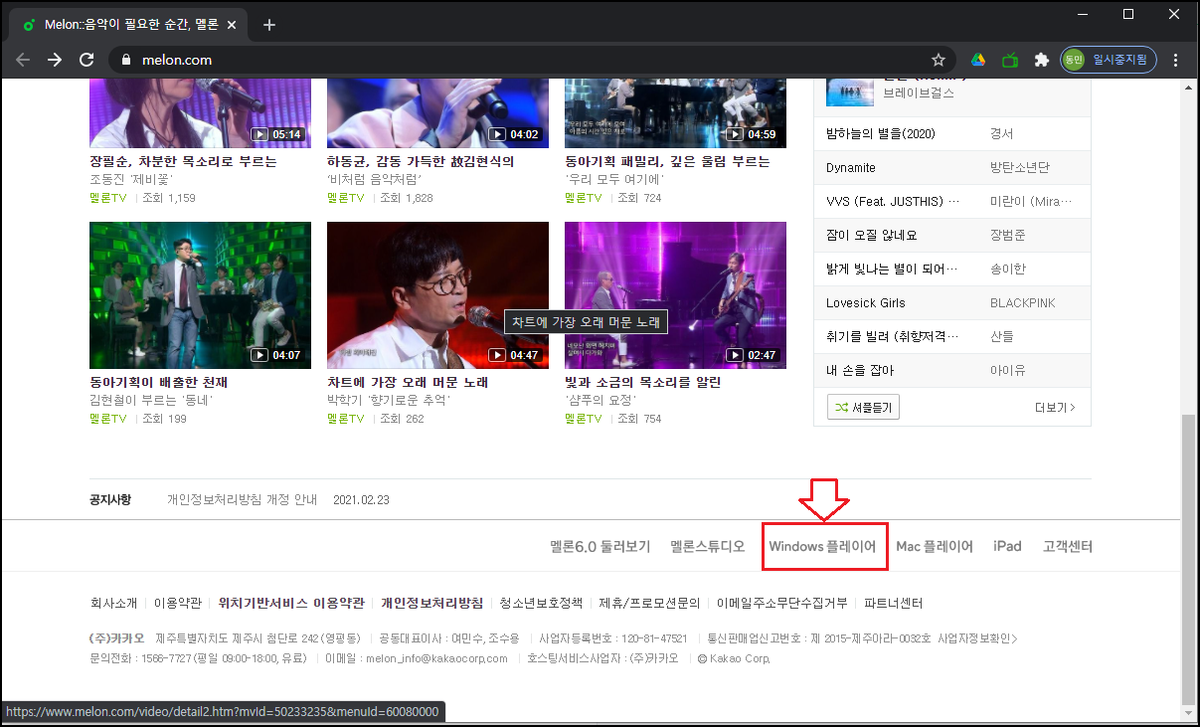This screenshot has height=727, width=1200.
Task: Play the 04:07 video thumbnail
Action: pos(200,295)
